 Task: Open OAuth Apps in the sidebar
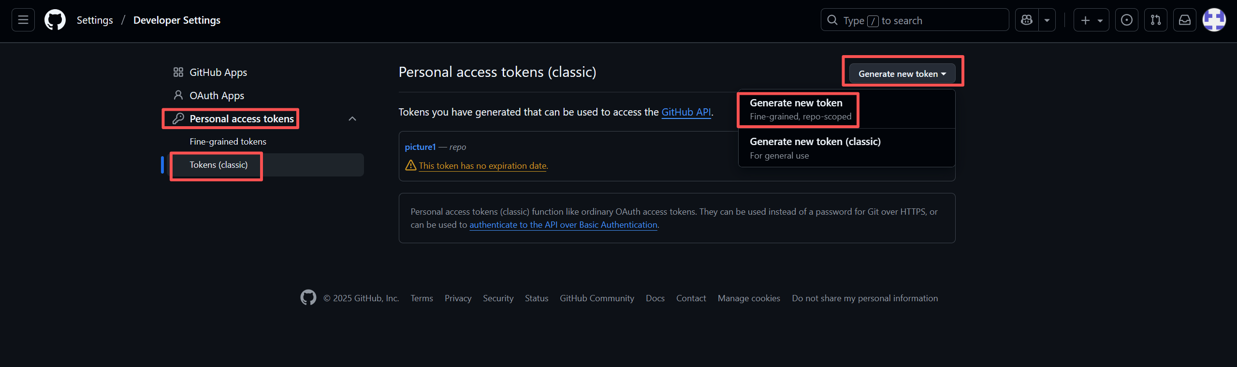point(217,96)
